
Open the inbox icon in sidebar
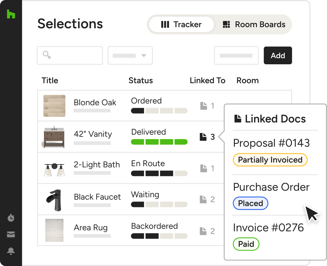click(x=11, y=235)
